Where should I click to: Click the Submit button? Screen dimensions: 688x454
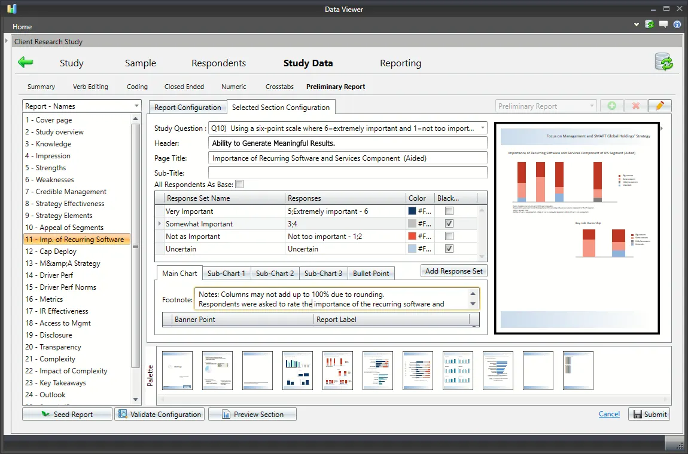(649, 414)
